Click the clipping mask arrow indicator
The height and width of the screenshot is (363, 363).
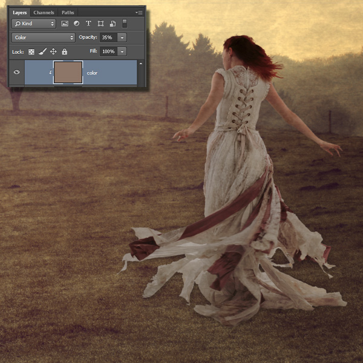[x=50, y=73]
